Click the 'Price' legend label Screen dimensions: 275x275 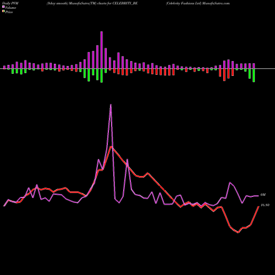(9, 12)
